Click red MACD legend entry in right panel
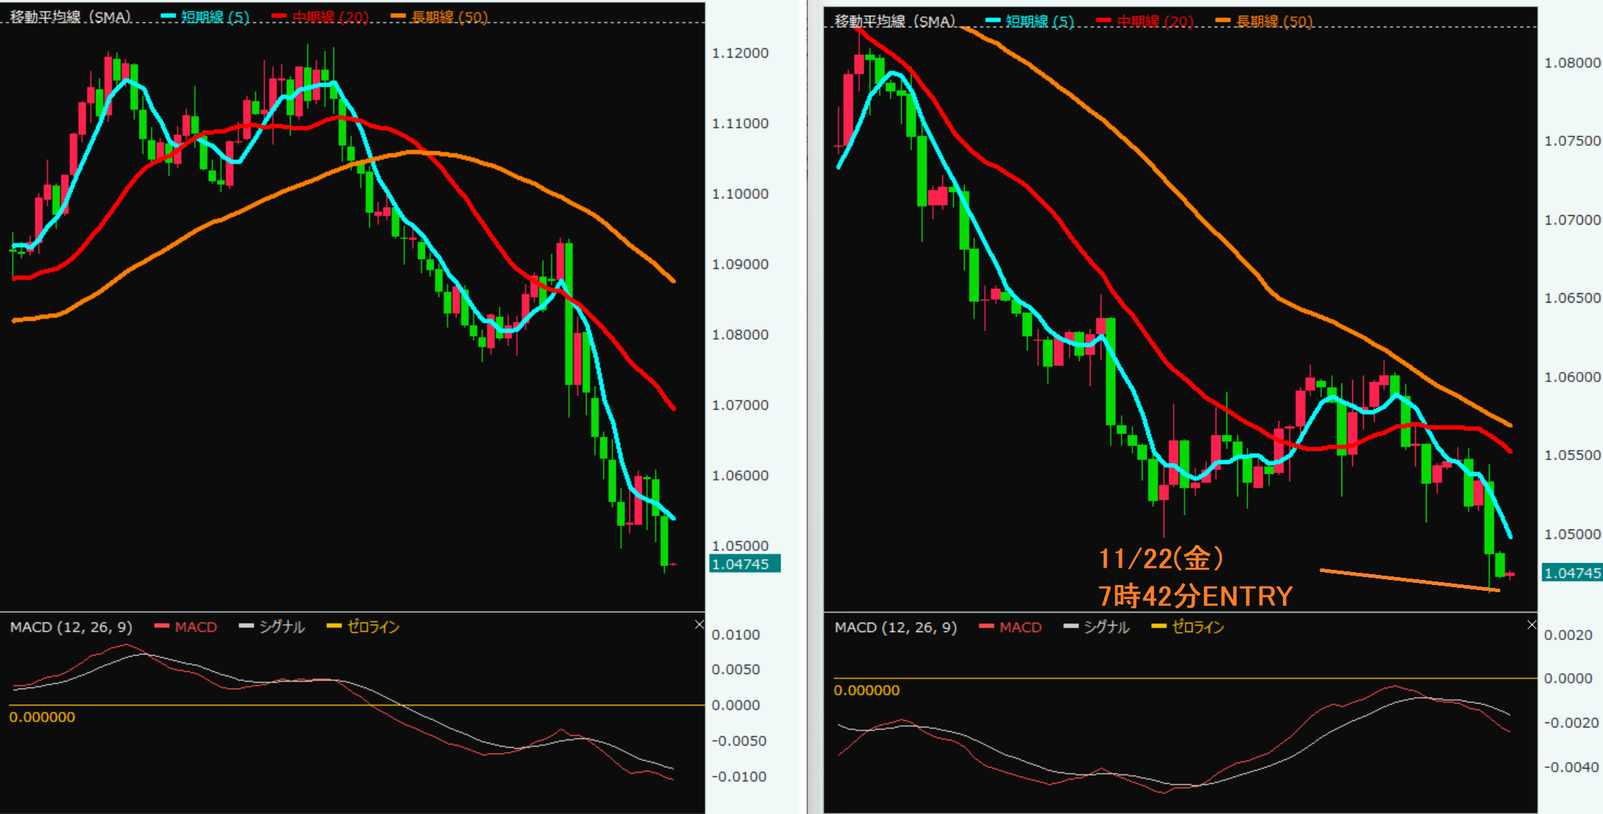The width and height of the screenshot is (1603, 814). pos(1020,627)
